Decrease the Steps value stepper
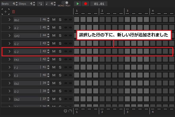The height and width of the screenshot is (117, 175). [34, 5]
